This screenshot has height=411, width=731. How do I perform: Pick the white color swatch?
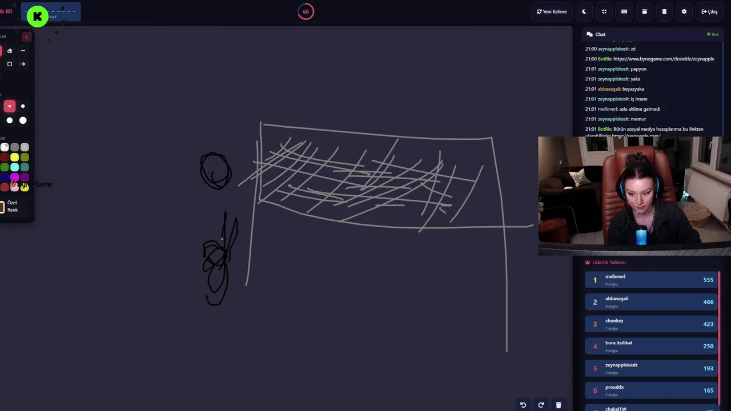point(5,147)
